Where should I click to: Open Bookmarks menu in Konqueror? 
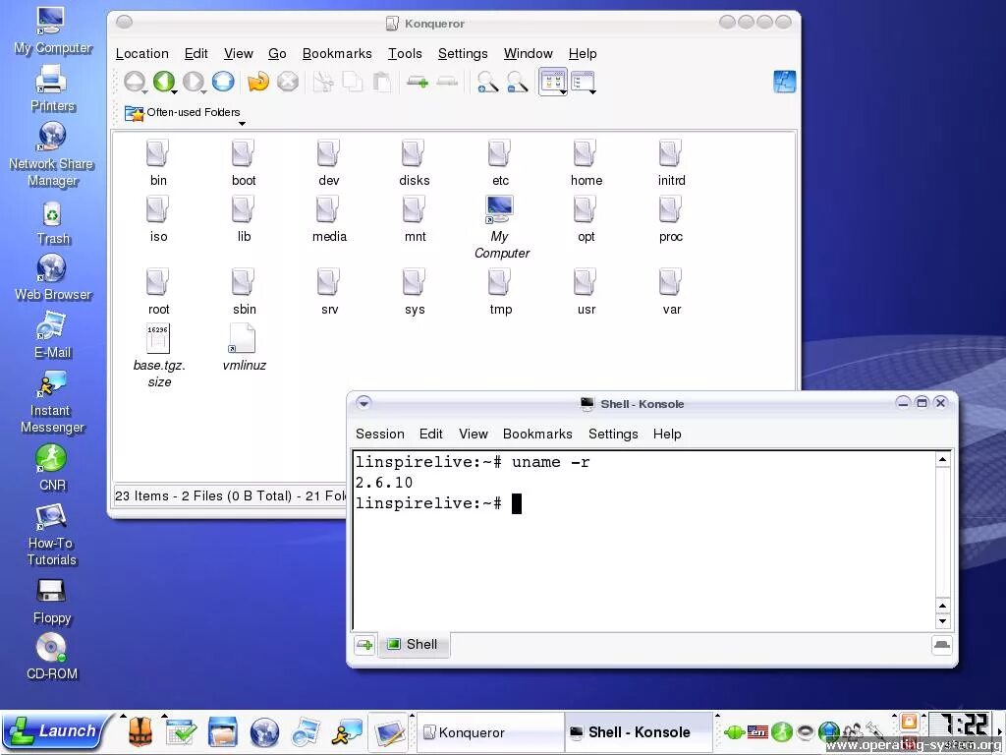[337, 53]
